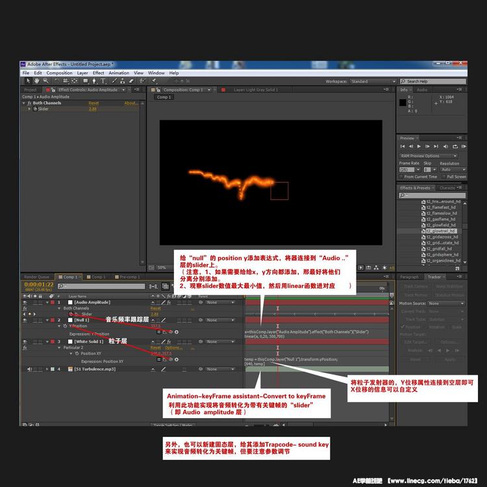The height and width of the screenshot is (487, 487).
Task: Click the black color swatch in Info panel
Action: pyautogui.click(x=403, y=103)
